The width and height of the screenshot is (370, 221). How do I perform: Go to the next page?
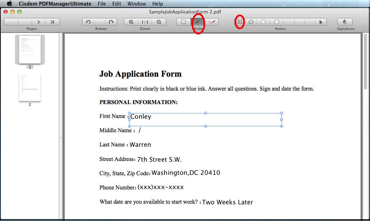click(39, 22)
